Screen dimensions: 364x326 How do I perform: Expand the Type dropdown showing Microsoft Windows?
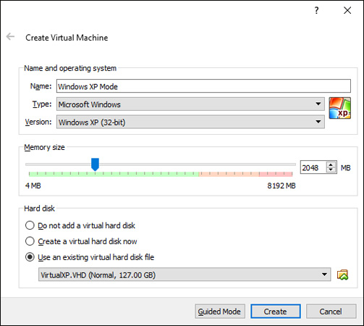[190, 104]
